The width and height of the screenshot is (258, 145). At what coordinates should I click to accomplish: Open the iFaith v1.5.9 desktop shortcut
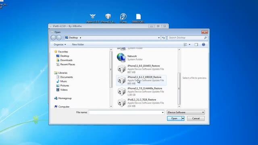click(x=93, y=18)
